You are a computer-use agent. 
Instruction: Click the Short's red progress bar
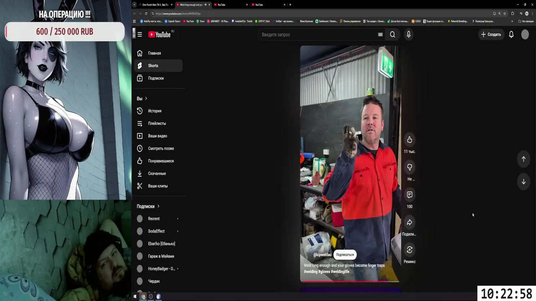[350, 281]
